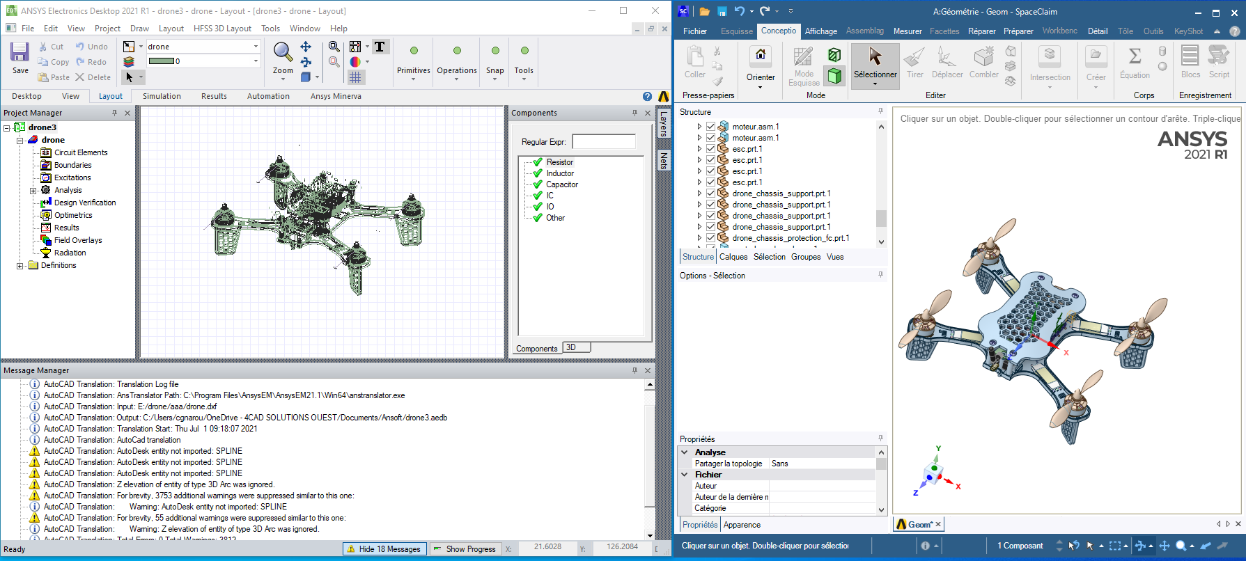Screen dimensions: 1246x561
Task: Click the hatched green section mode cube
Action: point(834,55)
